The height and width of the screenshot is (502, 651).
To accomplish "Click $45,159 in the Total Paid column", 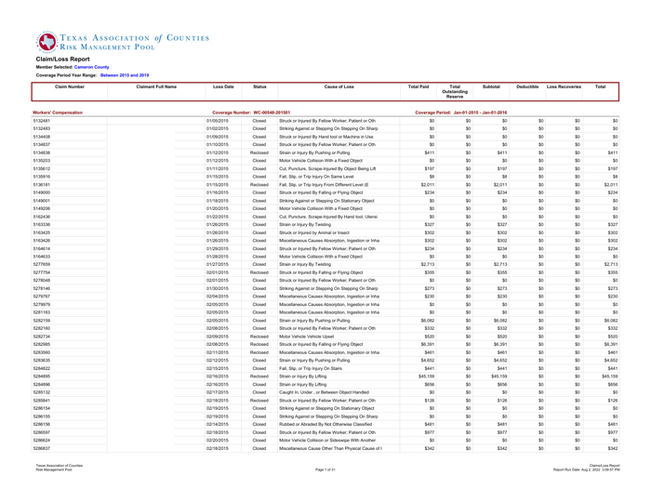I will point(426,376).
